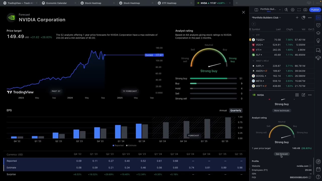
Task: Switch EPS chart to Annual
Action: pos(223,110)
